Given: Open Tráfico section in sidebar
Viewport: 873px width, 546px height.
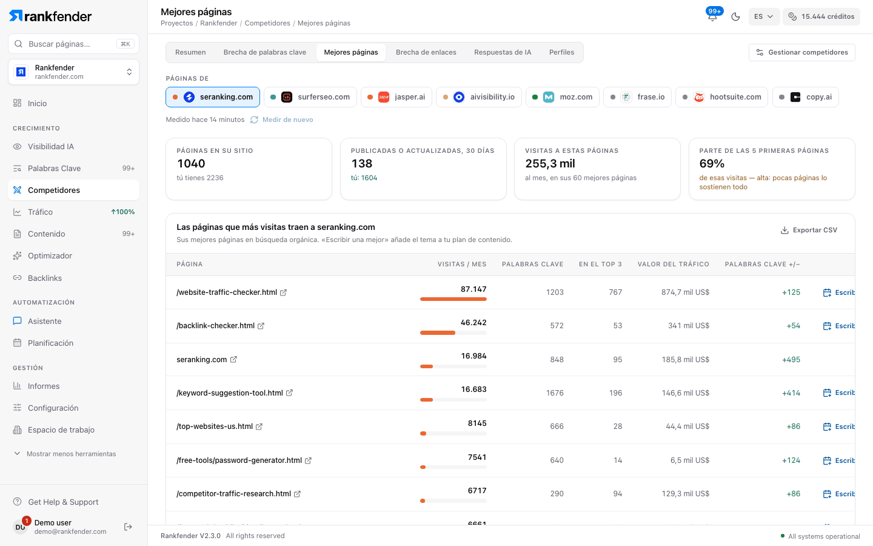Looking at the screenshot, I should (73, 212).
